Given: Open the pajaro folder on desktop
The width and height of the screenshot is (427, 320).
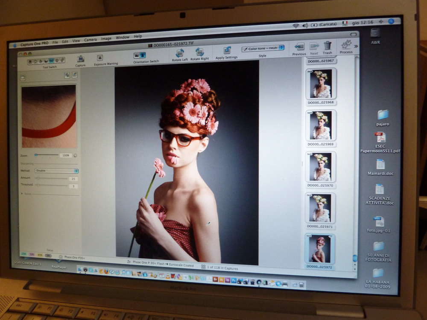Looking at the screenshot, I should point(383,115).
